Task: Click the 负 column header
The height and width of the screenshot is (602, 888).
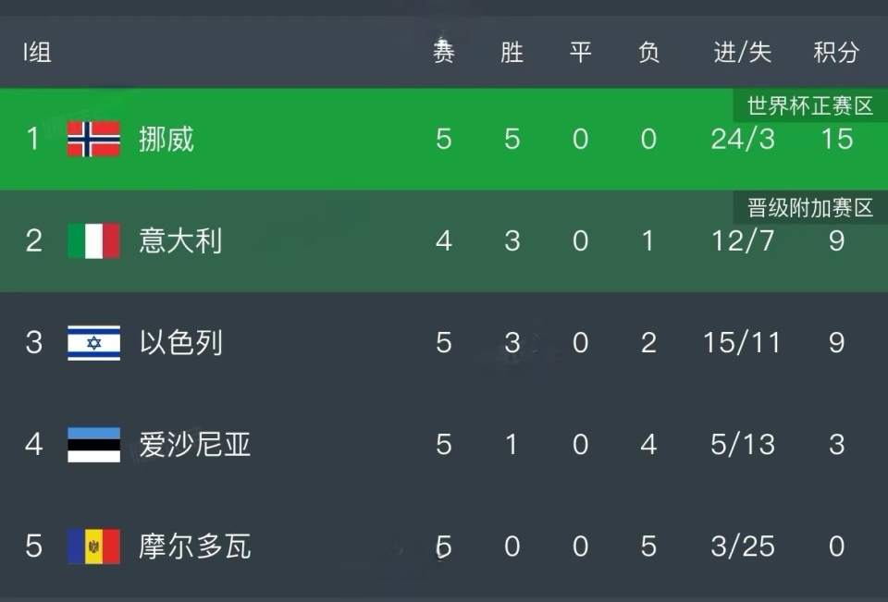Action: click(x=648, y=53)
